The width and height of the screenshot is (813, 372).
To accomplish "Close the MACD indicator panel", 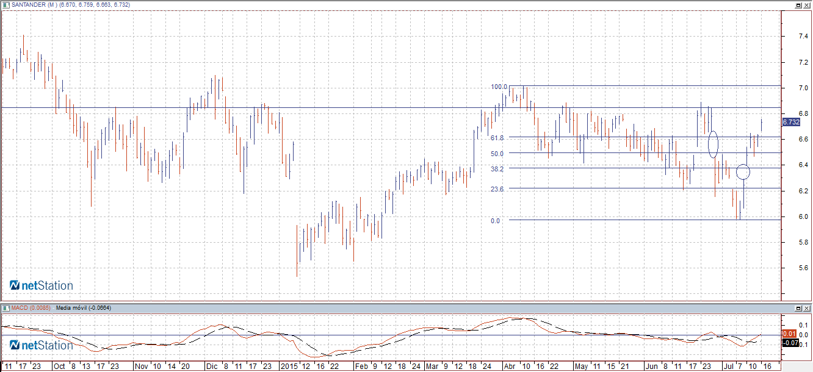I will pyautogui.click(x=806, y=308).
